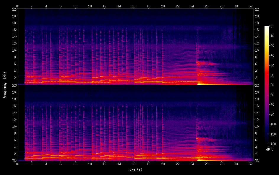Select the 0 second mark on bottom time axis
The image size is (279, 175).
(17, 164)
